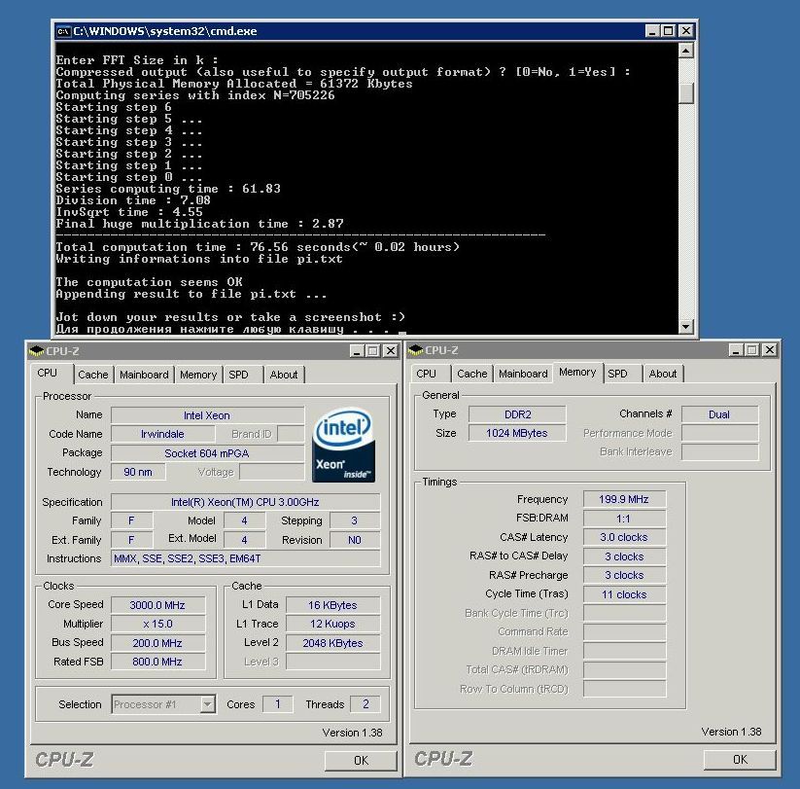
Task: Click L1 Data value '16 KBytes'
Action: (x=332, y=605)
